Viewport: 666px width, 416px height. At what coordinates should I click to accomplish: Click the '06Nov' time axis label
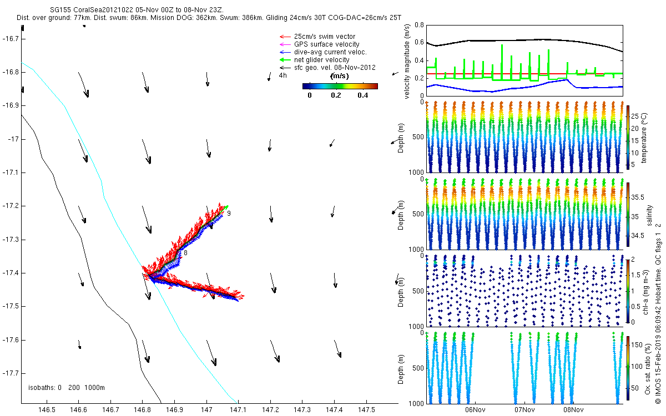pos(475,410)
